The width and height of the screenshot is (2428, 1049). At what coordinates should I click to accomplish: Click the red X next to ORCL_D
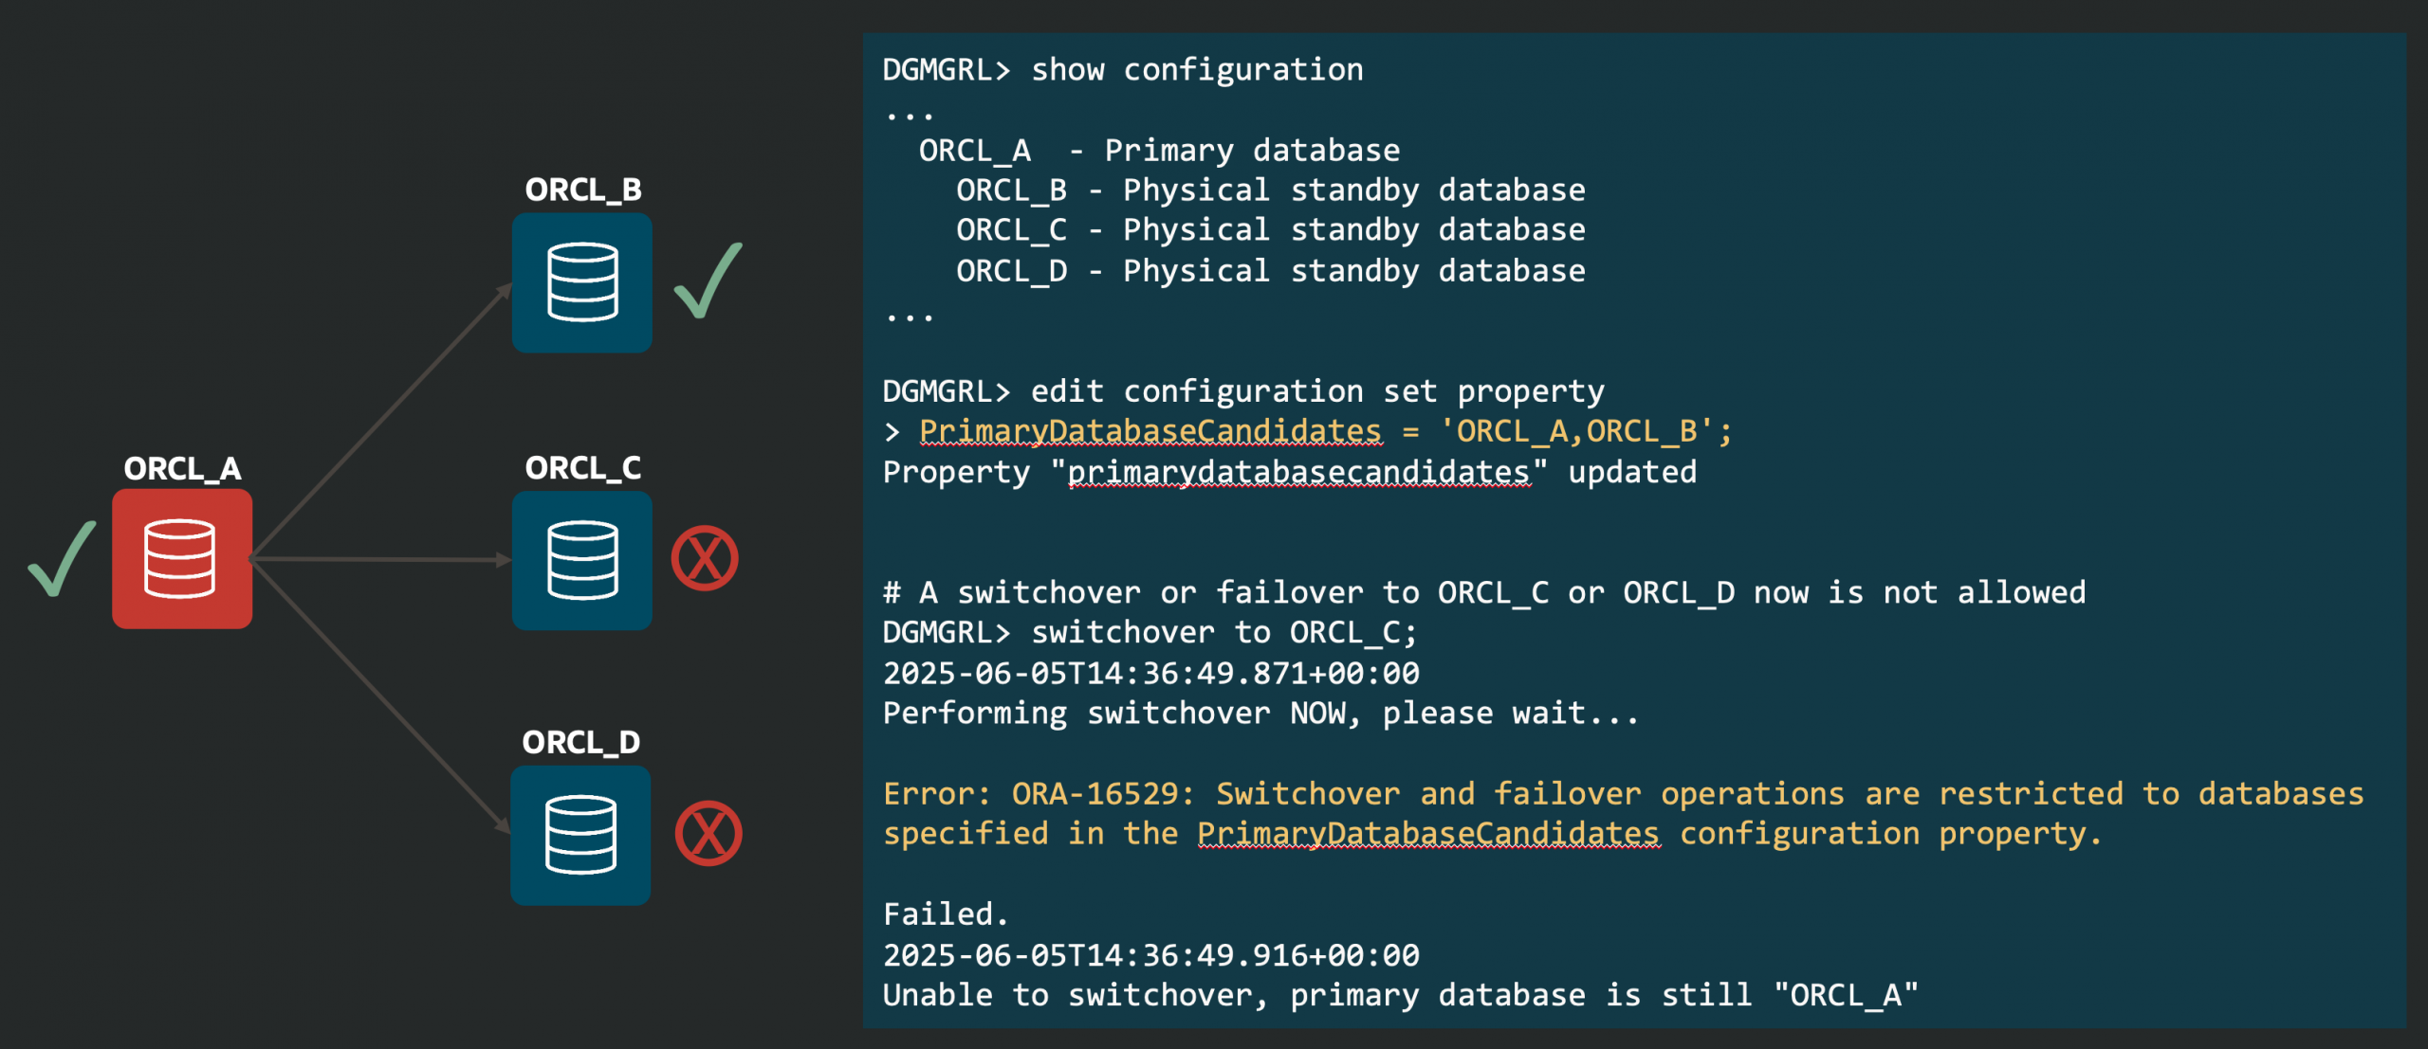[x=708, y=834]
